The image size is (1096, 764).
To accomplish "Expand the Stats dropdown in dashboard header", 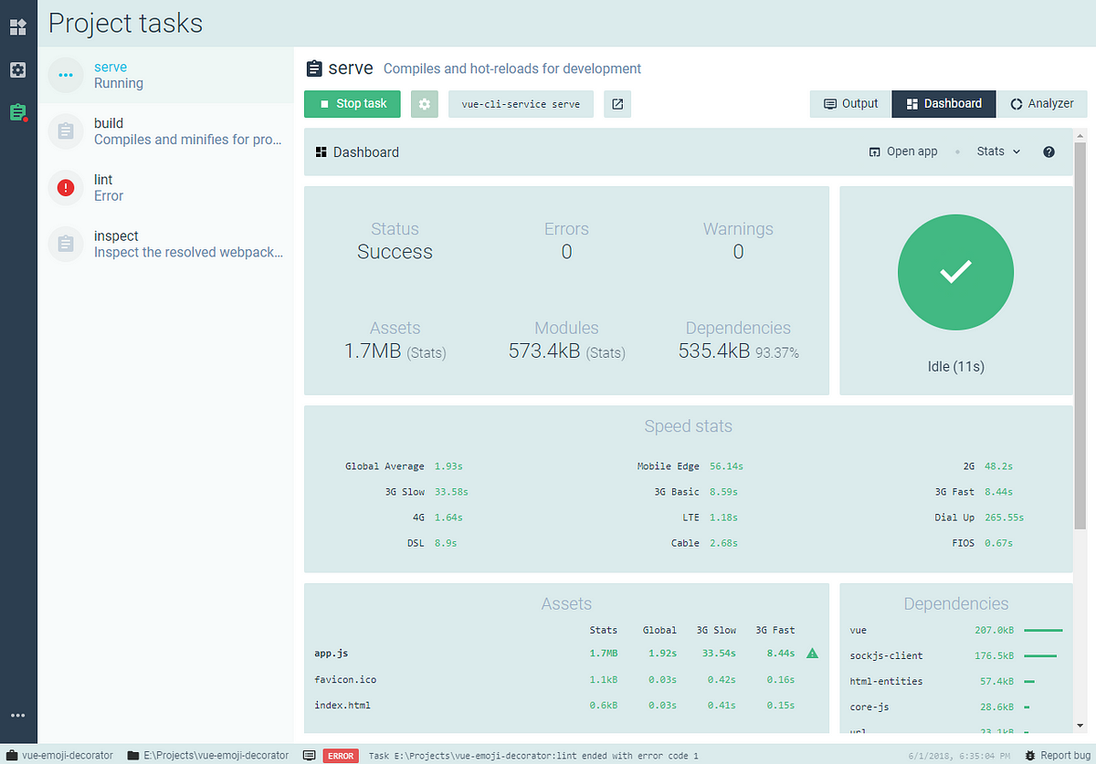I will point(998,152).
